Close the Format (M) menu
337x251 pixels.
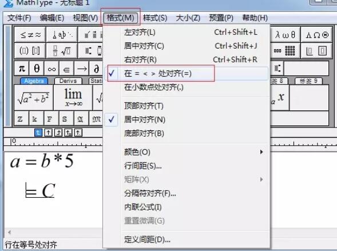(x=120, y=18)
